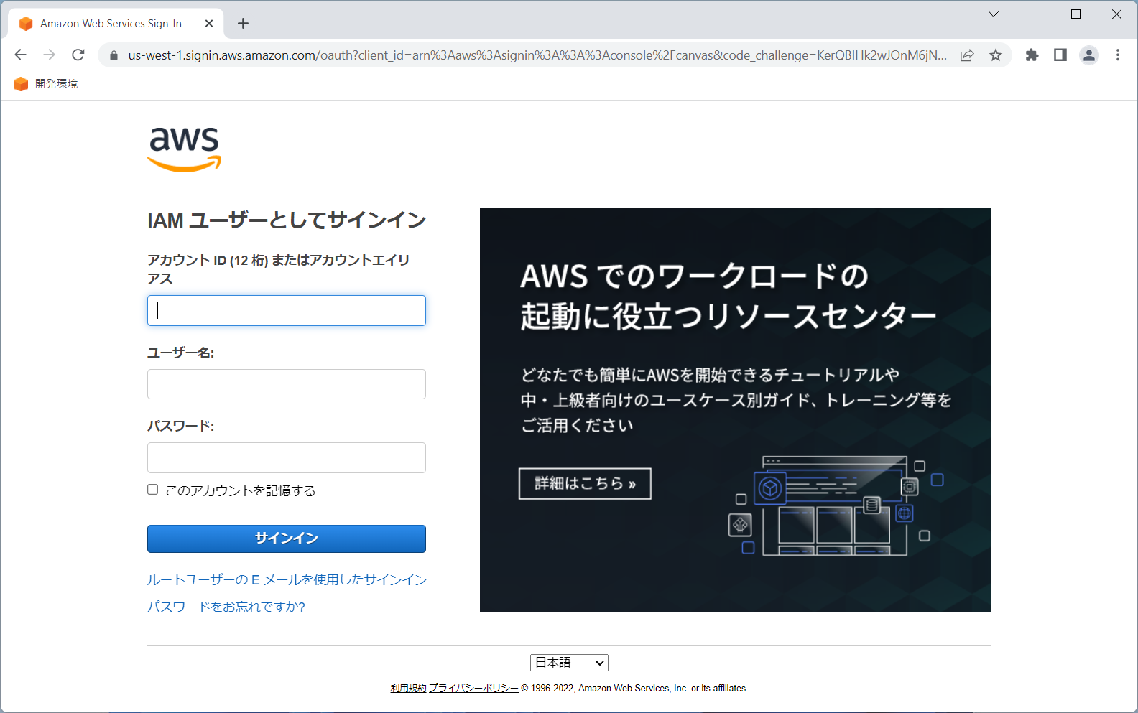The image size is (1138, 713).
Task: Open the root user email sign-in link
Action: pyautogui.click(x=287, y=579)
